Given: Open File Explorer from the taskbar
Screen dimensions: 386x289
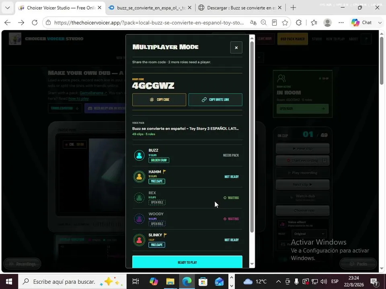Looking at the screenshot, I should [x=170, y=282].
